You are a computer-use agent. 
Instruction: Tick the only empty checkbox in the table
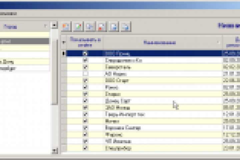pyautogui.click(x=85, y=74)
